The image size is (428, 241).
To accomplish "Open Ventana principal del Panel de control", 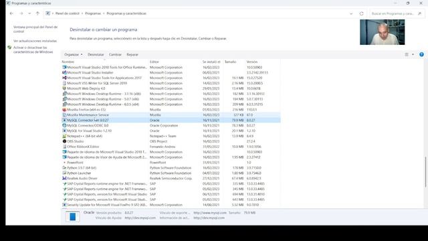I will (x=35, y=29).
